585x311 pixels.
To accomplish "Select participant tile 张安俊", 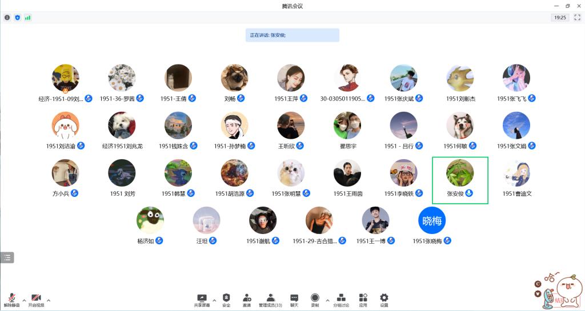I will [460, 180].
